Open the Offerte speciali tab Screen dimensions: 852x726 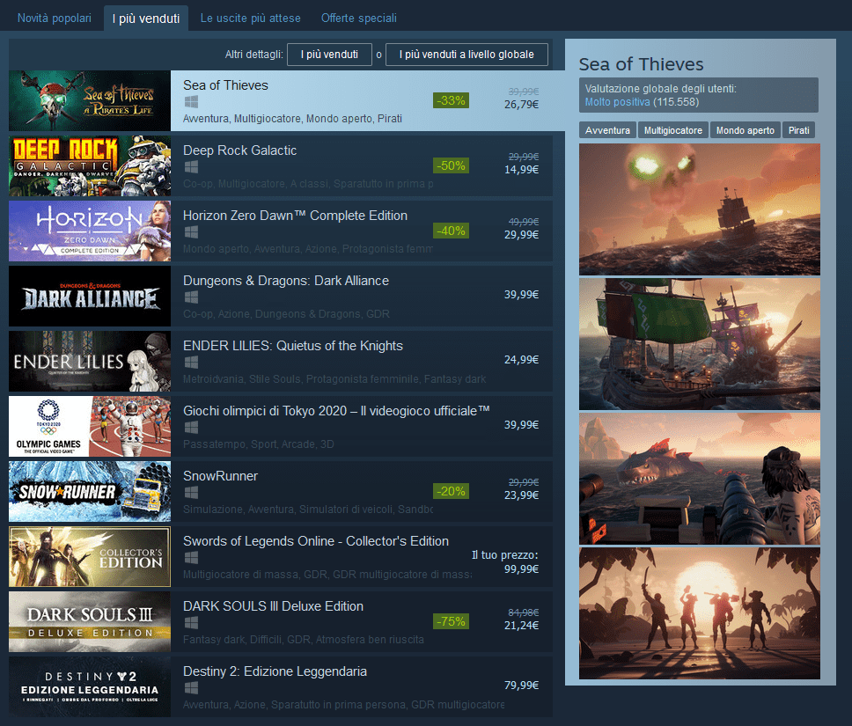tap(358, 18)
